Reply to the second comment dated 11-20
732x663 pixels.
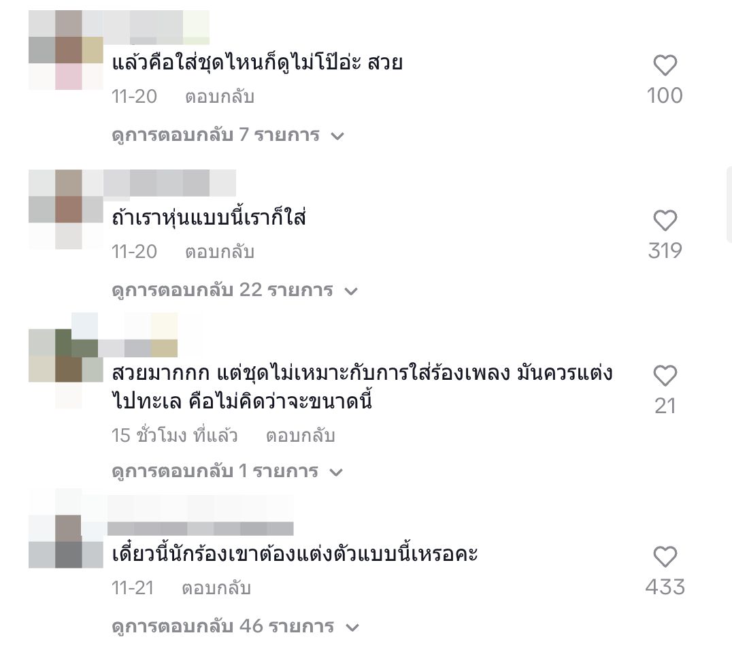pyautogui.click(x=220, y=252)
